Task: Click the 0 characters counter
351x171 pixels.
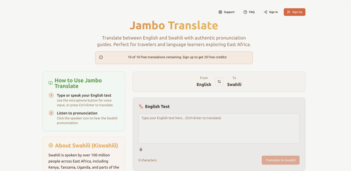Action: point(147,160)
